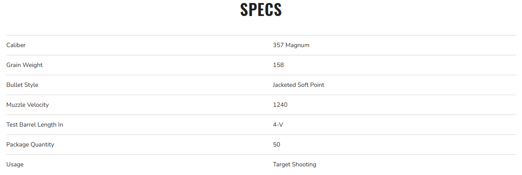Click the Usage row label
Screen dimensions: 522x175
15,164
